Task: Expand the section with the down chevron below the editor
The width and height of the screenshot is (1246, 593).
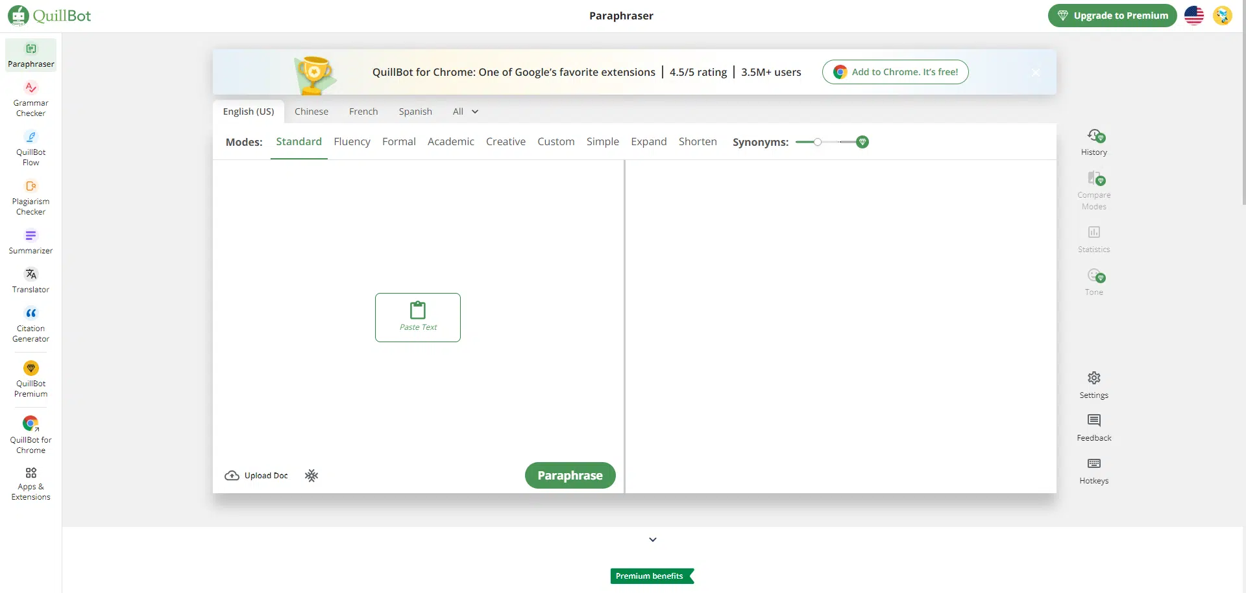Action: tap(653, 539)
